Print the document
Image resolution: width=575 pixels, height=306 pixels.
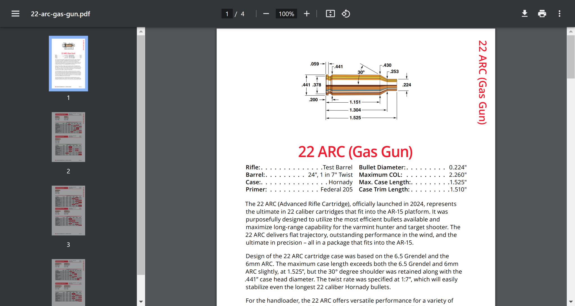[542, 14]
